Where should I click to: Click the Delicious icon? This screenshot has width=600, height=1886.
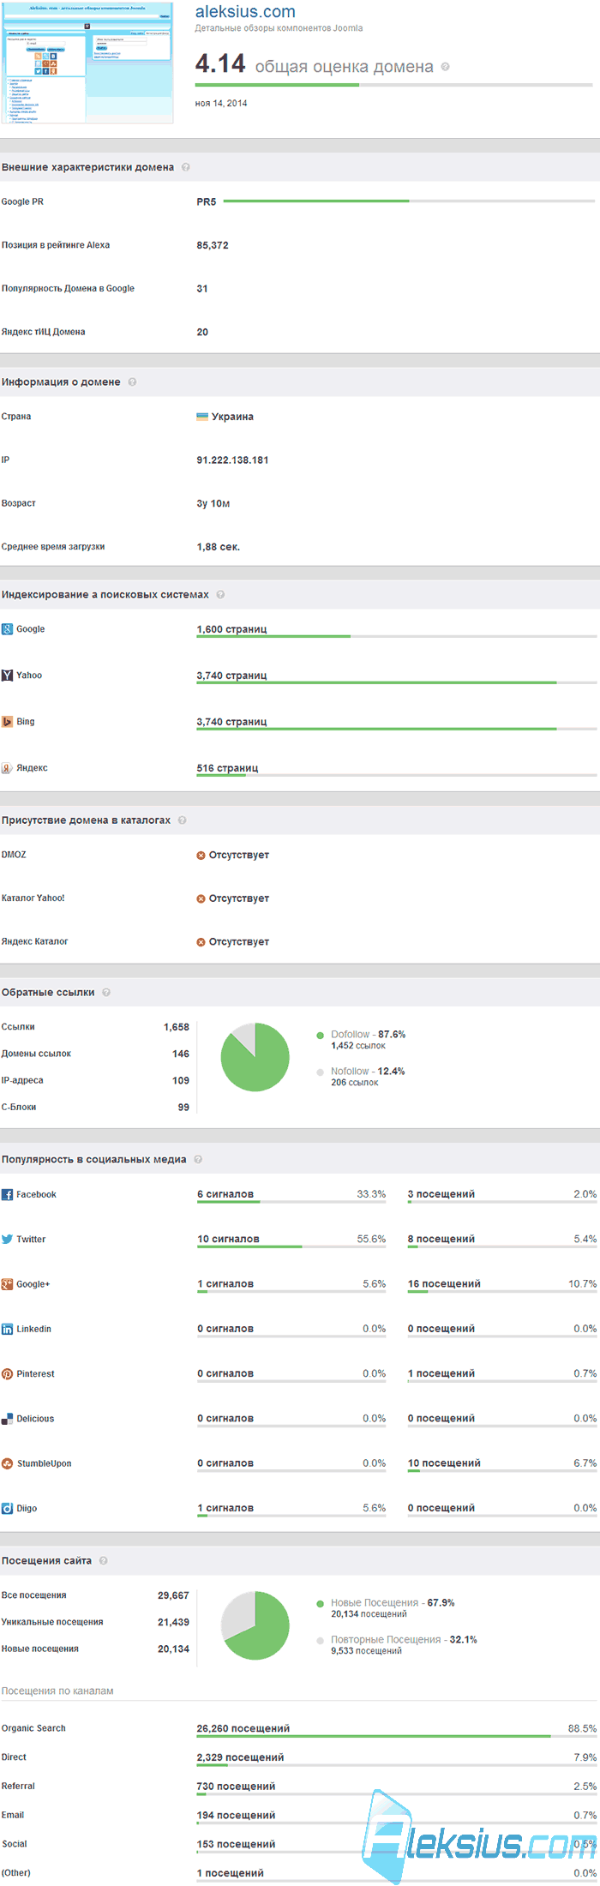pos(7,1419)
